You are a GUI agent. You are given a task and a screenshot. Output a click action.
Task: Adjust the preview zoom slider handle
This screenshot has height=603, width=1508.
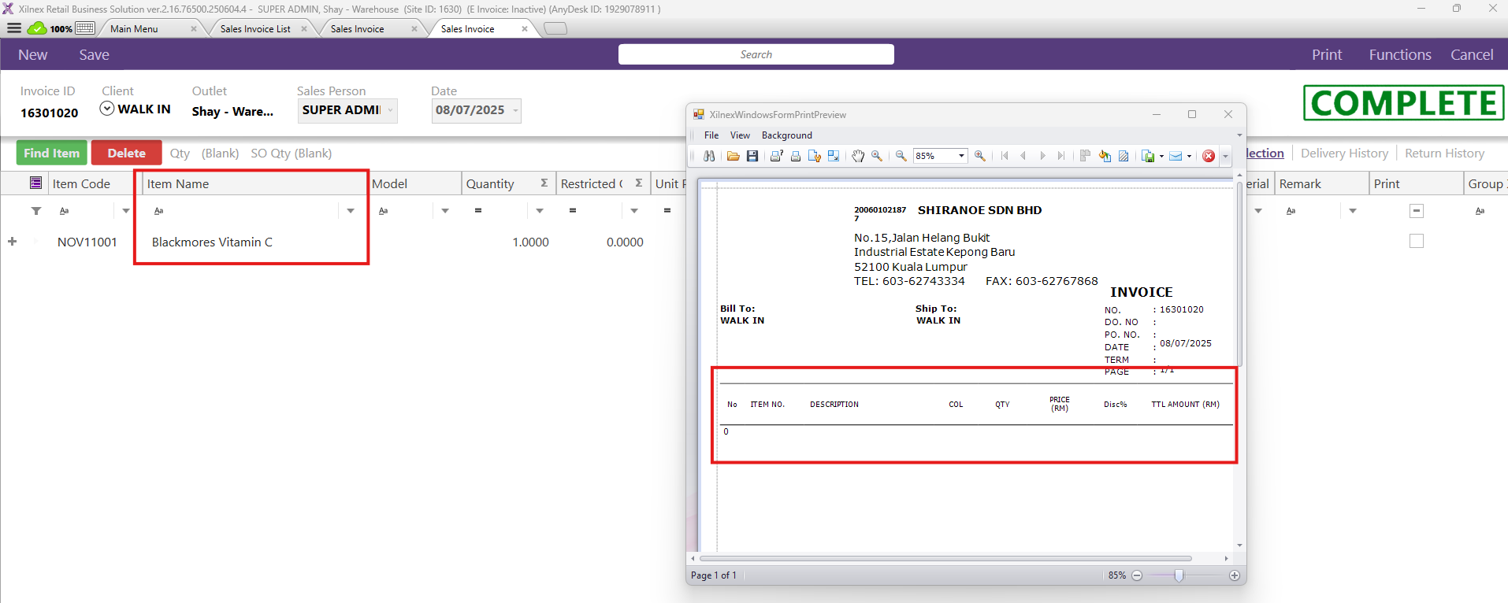coord(1179,575)
